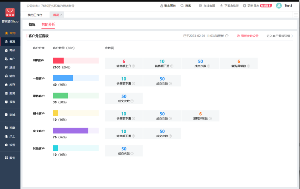Click the 搜索 magnifier in header
The image size is (300, 189).
pos(182,6)
